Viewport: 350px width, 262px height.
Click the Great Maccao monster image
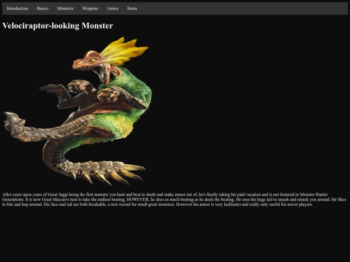(x=77, y=111)
